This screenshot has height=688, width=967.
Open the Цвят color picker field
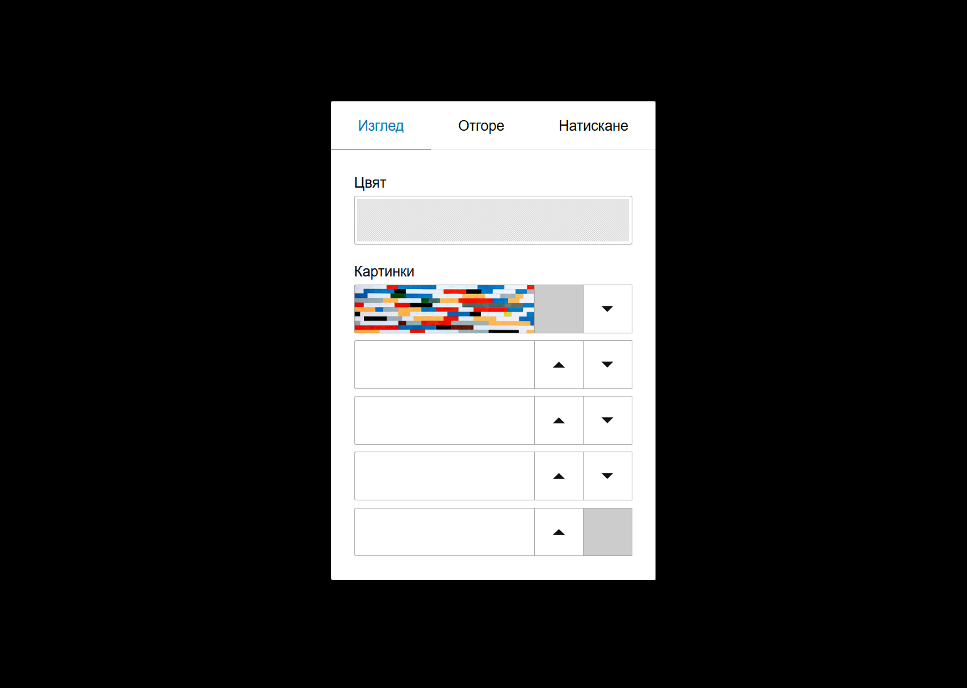[493, 220]
